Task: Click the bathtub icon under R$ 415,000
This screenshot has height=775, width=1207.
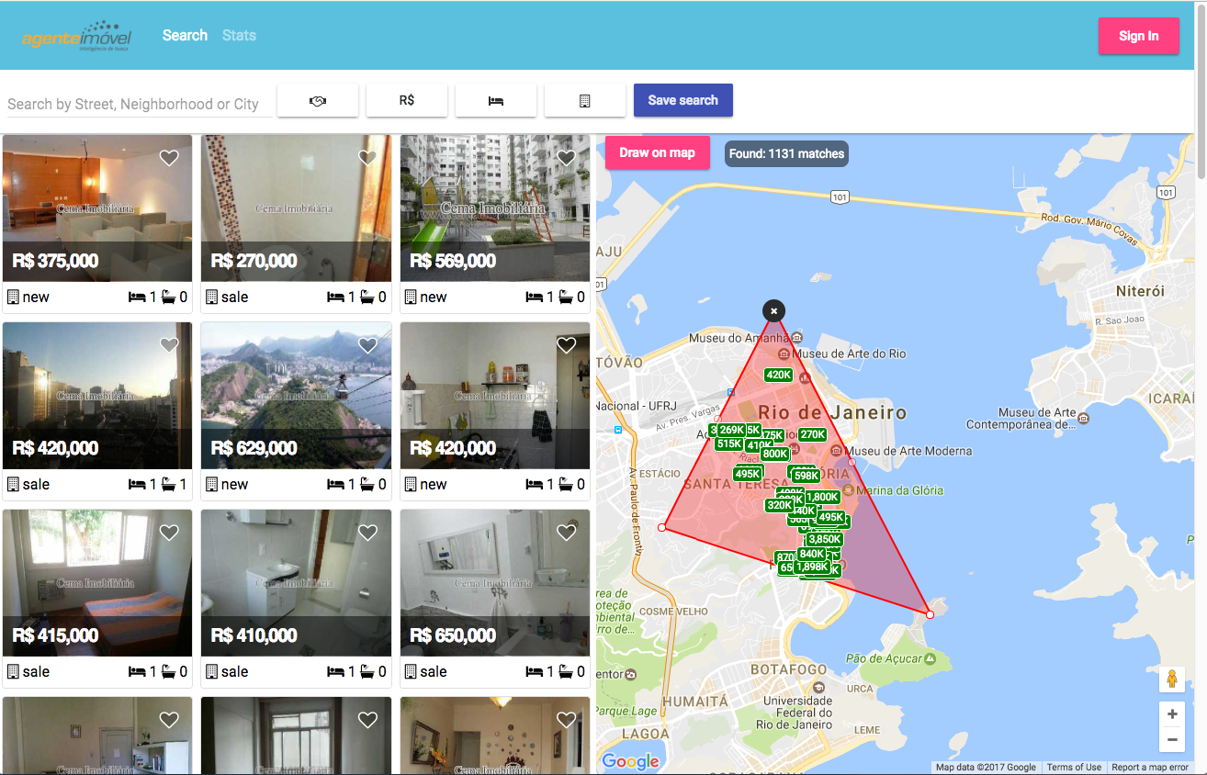Action: pyautogui.click(x=168, y=671)
